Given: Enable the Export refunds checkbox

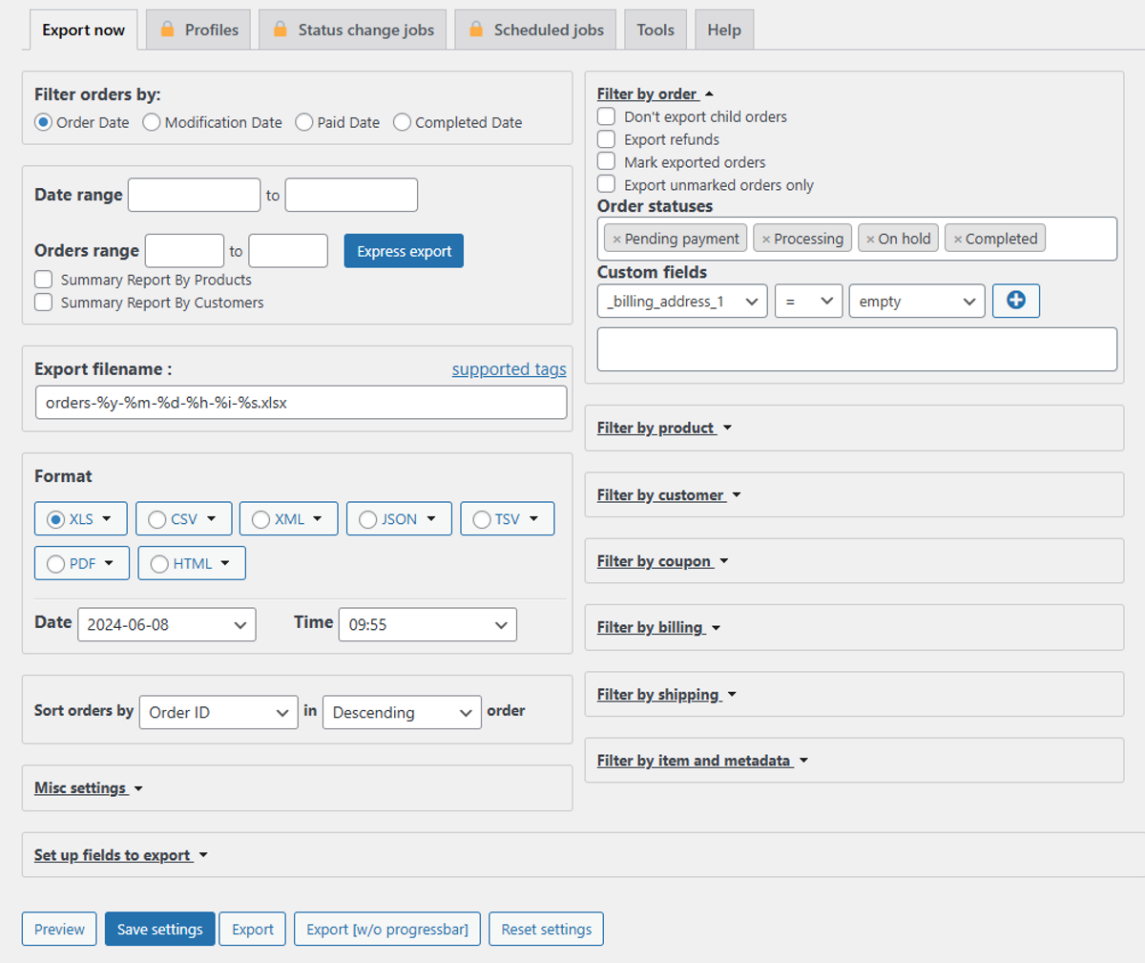Looking at the screenshot, I should pyautogui.click(x=605, y=138).
